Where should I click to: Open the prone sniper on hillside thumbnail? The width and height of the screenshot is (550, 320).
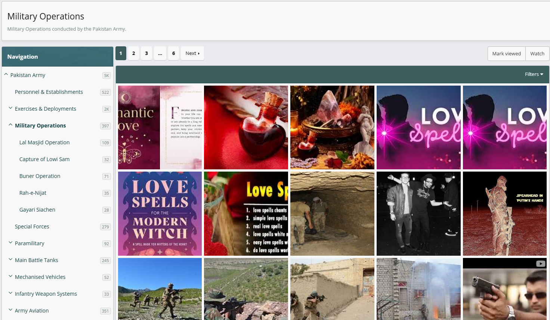click(246, 289)
